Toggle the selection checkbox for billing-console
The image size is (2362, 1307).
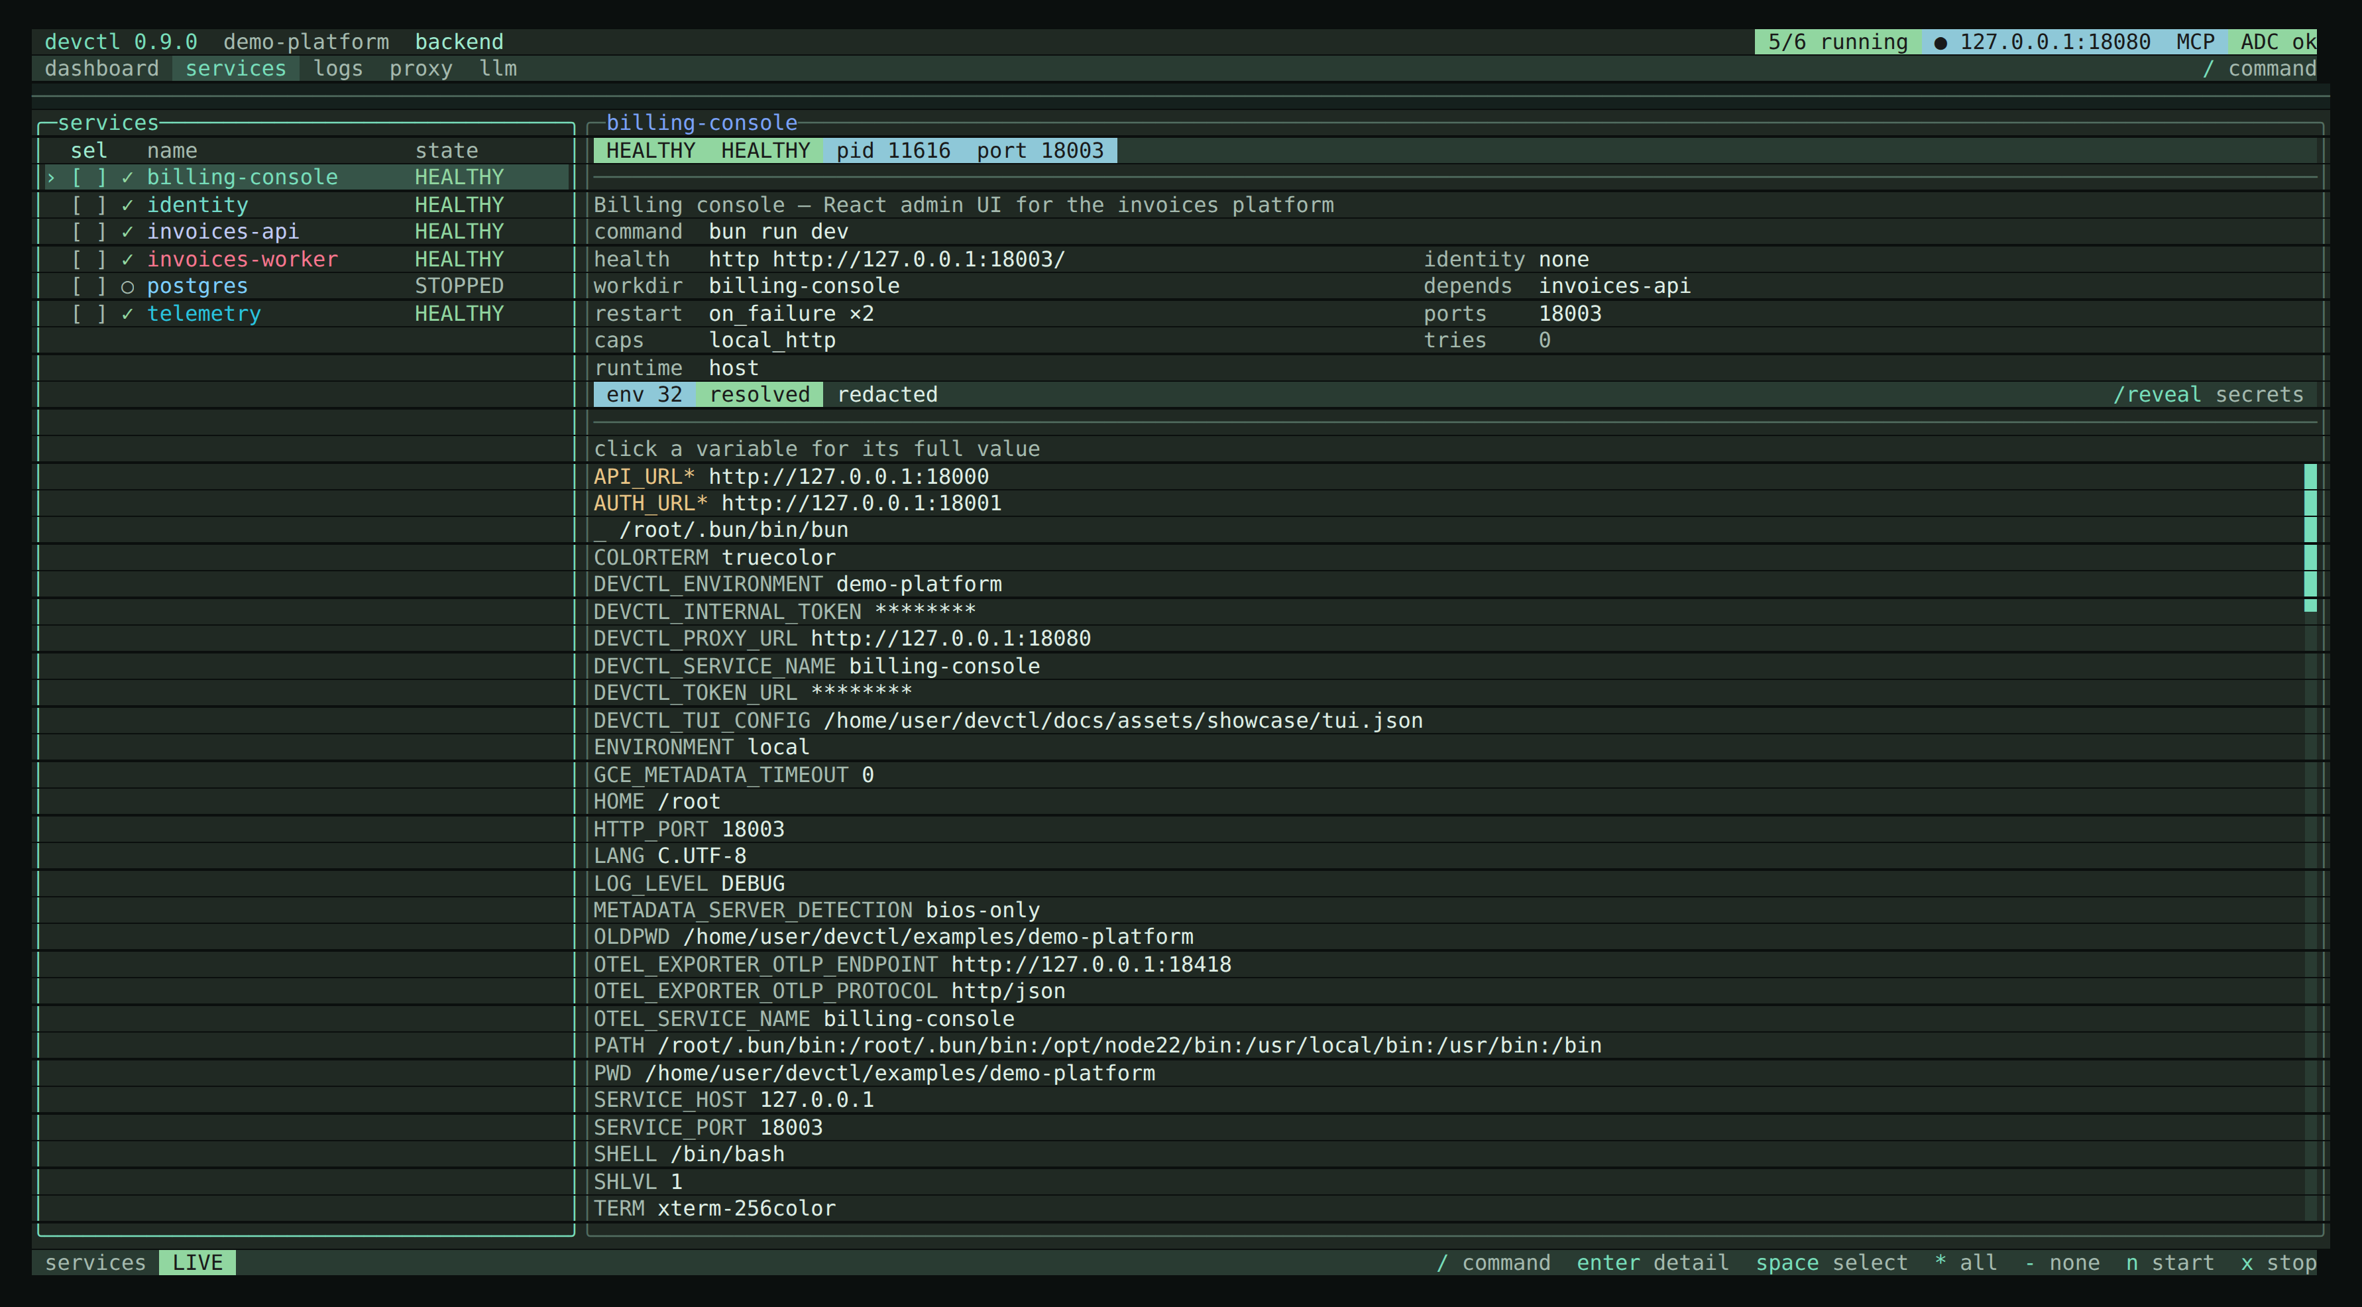click(x=89, y=177)
